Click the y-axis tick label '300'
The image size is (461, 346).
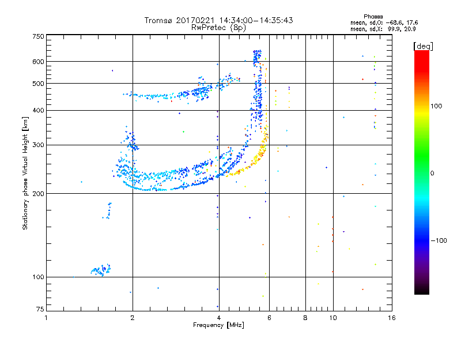coord(39,145)
